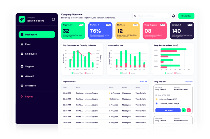This screenshot has width=210, height=139.
Task: Click the Today badge on Trips Today card
Action: coord(81,25)
